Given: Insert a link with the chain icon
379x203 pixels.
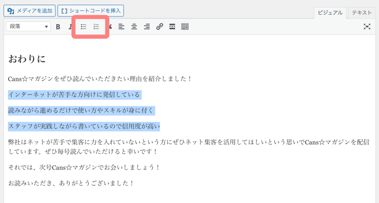Looking at the screenshot, I should (160, 27).
